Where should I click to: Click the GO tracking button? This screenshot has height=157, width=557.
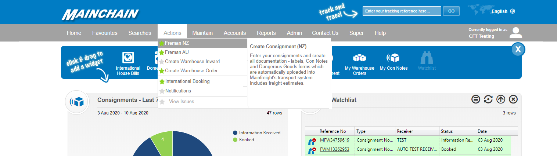[451, 11]
